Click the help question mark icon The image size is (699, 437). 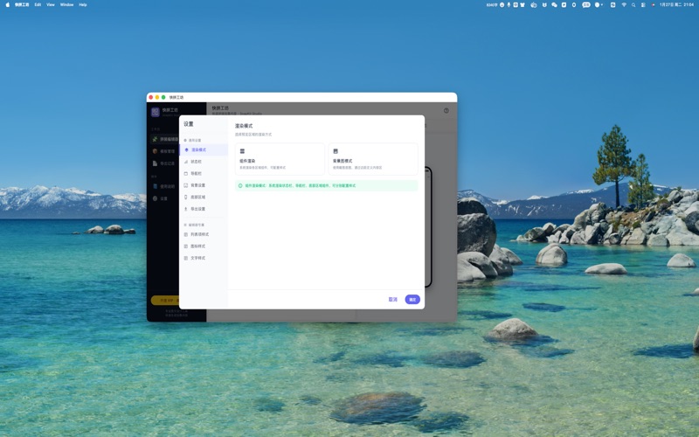pyautogui.click(x=446, y=111)
